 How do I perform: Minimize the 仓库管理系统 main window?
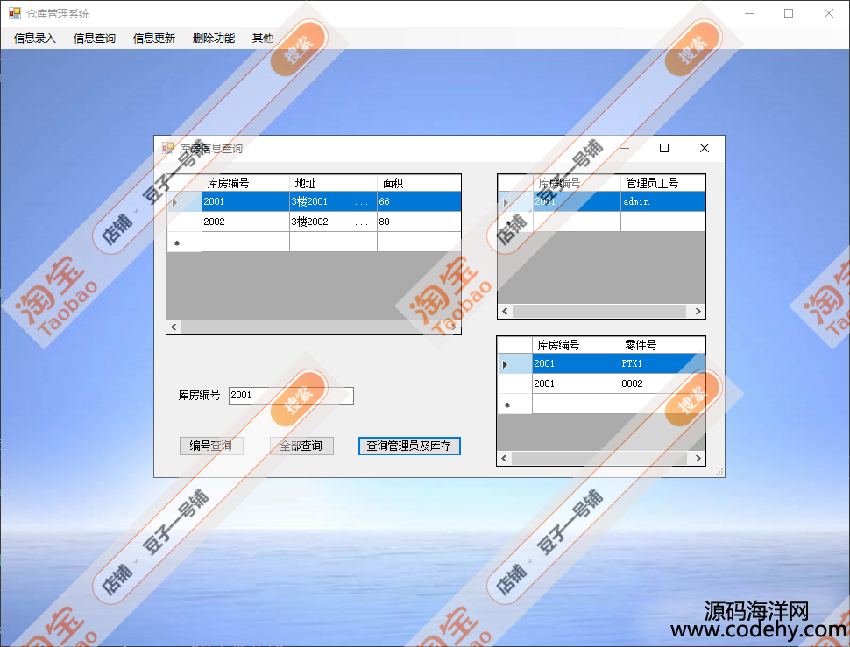coord(749,13)
